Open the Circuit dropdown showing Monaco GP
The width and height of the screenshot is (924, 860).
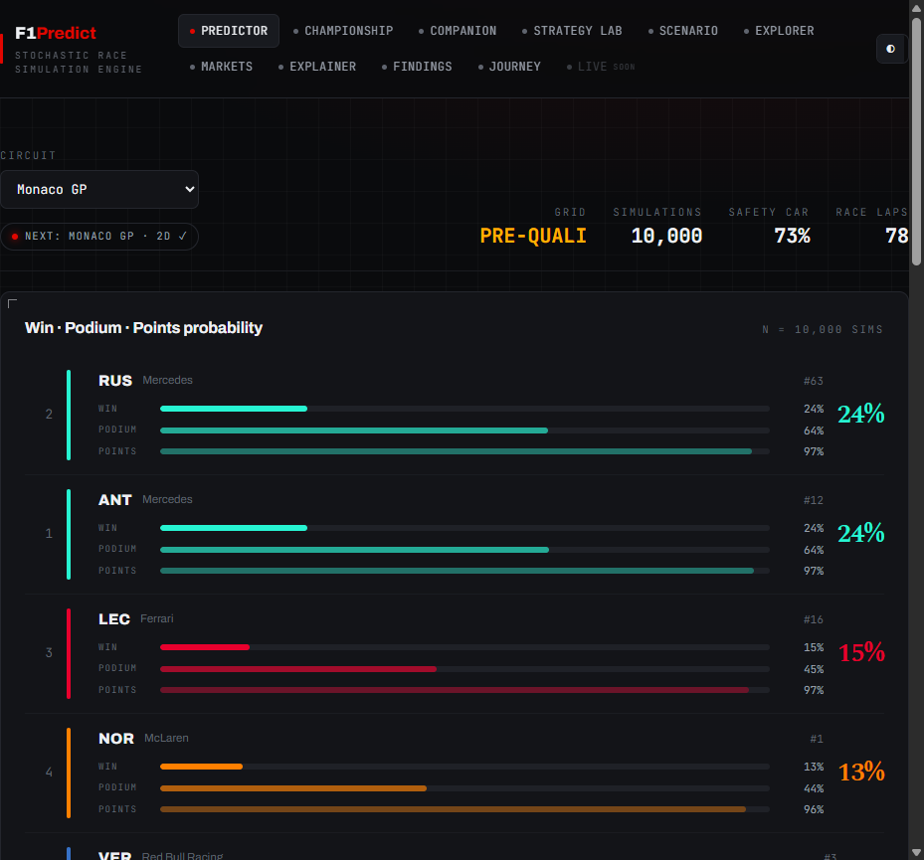pos(99,189)
